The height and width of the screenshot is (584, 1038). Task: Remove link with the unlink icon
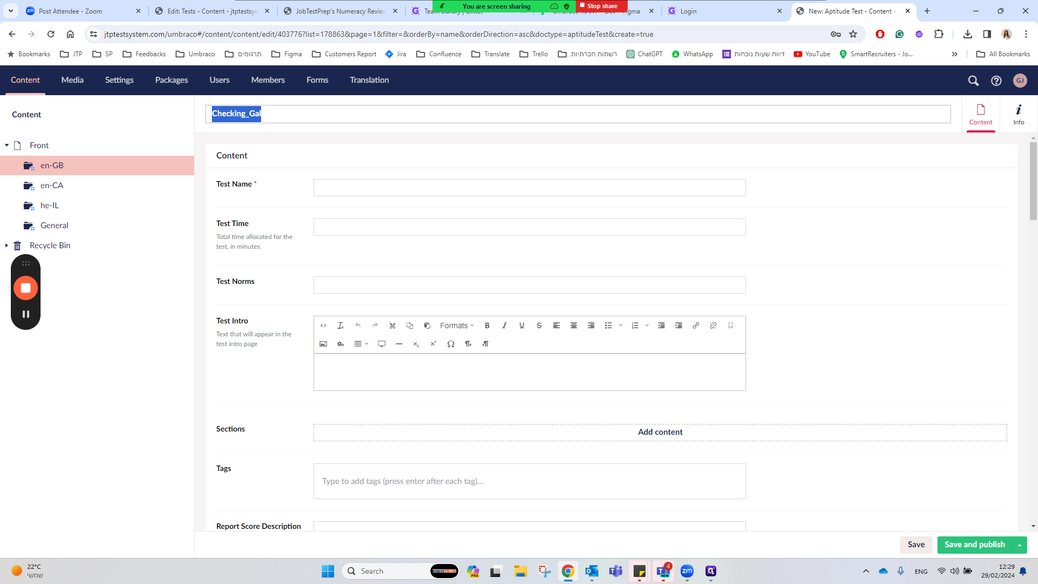713,326
